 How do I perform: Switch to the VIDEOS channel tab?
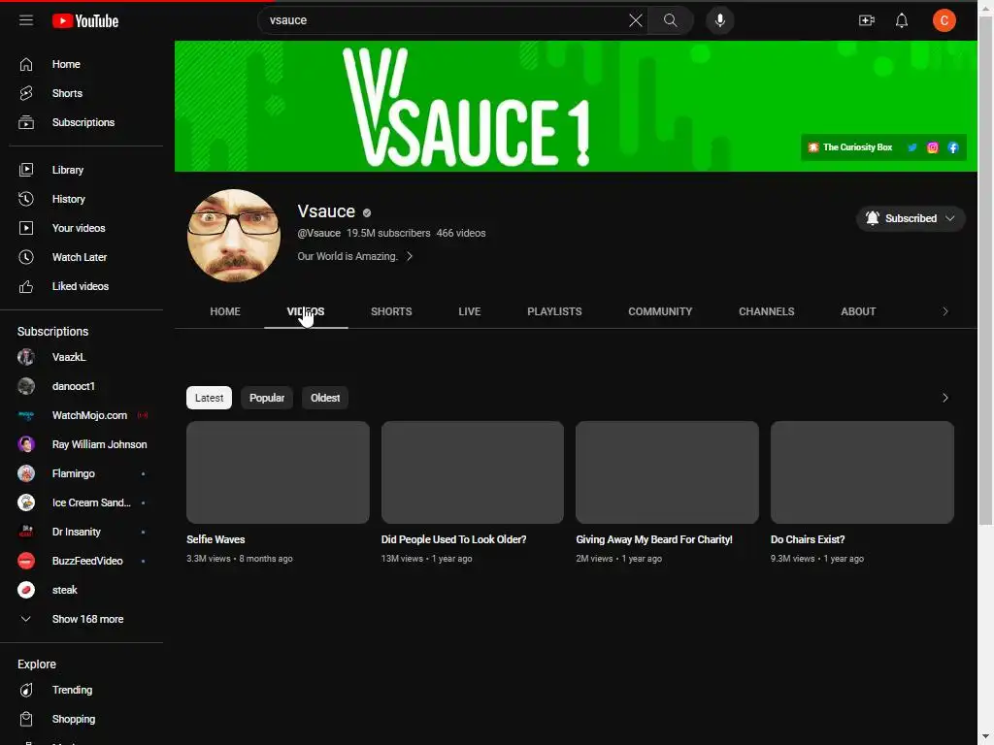tap(306, 311)
